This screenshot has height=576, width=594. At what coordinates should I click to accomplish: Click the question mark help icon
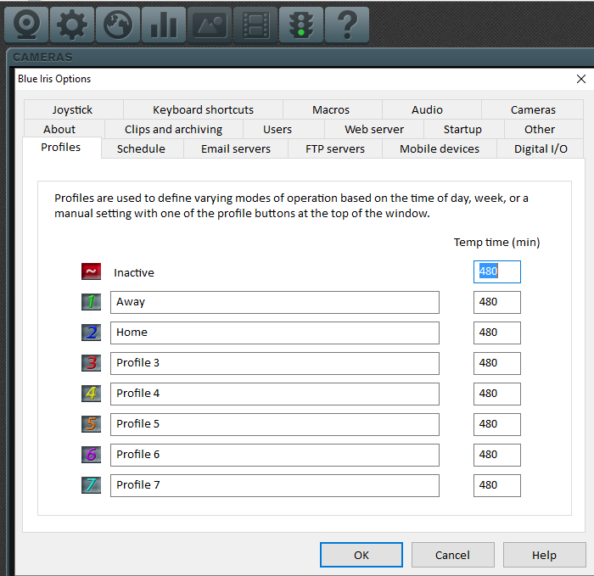pyautogui.click(x=347, y=25)
